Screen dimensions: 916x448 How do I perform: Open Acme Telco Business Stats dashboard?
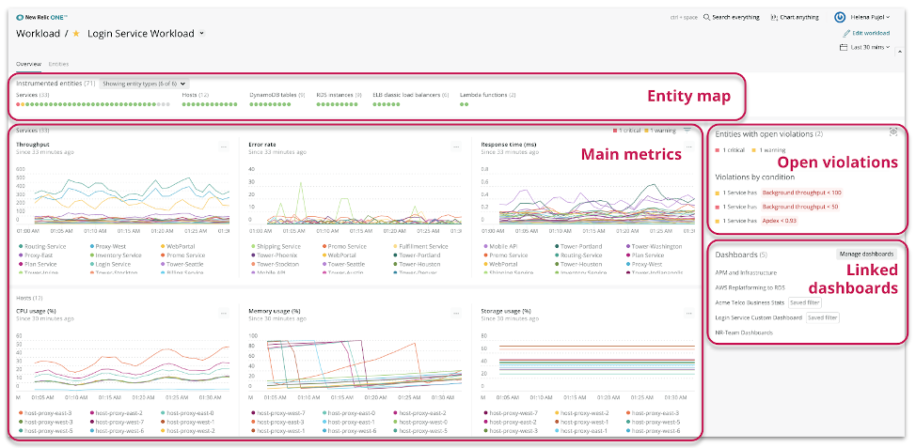click(x=750, y=302)
